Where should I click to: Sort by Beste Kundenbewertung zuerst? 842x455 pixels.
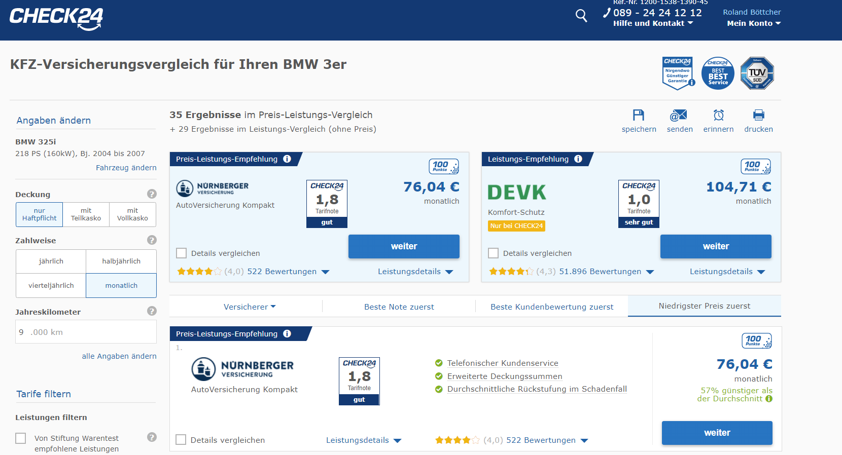552,307
